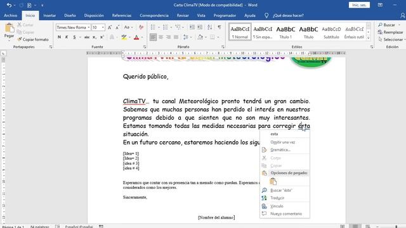Screen dimensions: 406x228
Task: Increase font size with A-up icon
Action: 110,27
